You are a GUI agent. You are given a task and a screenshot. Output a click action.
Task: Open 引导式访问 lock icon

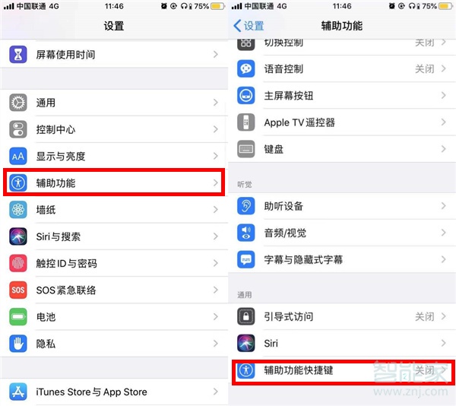tap(246, 316)
